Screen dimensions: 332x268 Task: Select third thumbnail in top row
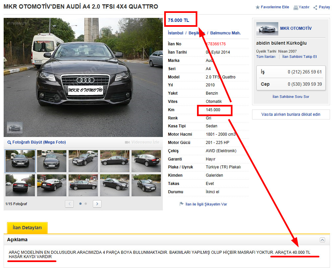coord(83,161)
